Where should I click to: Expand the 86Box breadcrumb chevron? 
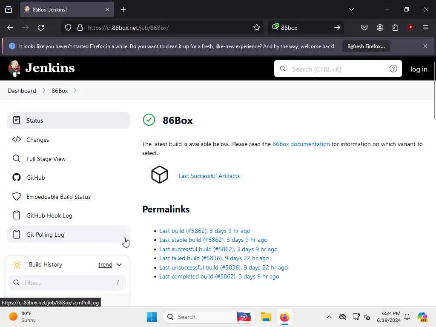(x=75, y=90)
